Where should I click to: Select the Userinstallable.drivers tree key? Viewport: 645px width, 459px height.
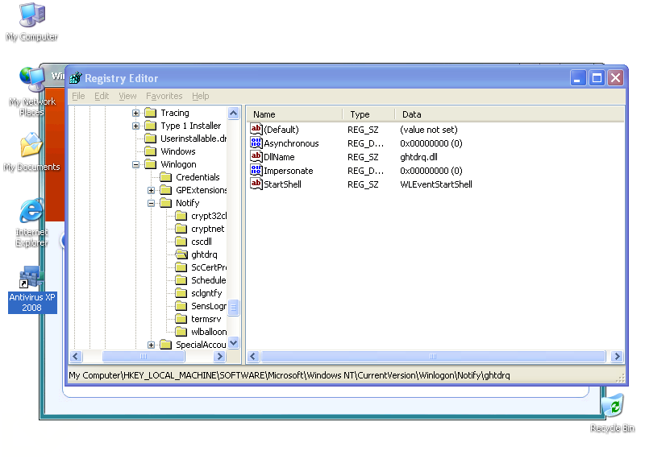[193, 139]
